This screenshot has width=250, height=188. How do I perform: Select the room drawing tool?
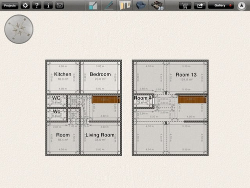tap(93, 5)
